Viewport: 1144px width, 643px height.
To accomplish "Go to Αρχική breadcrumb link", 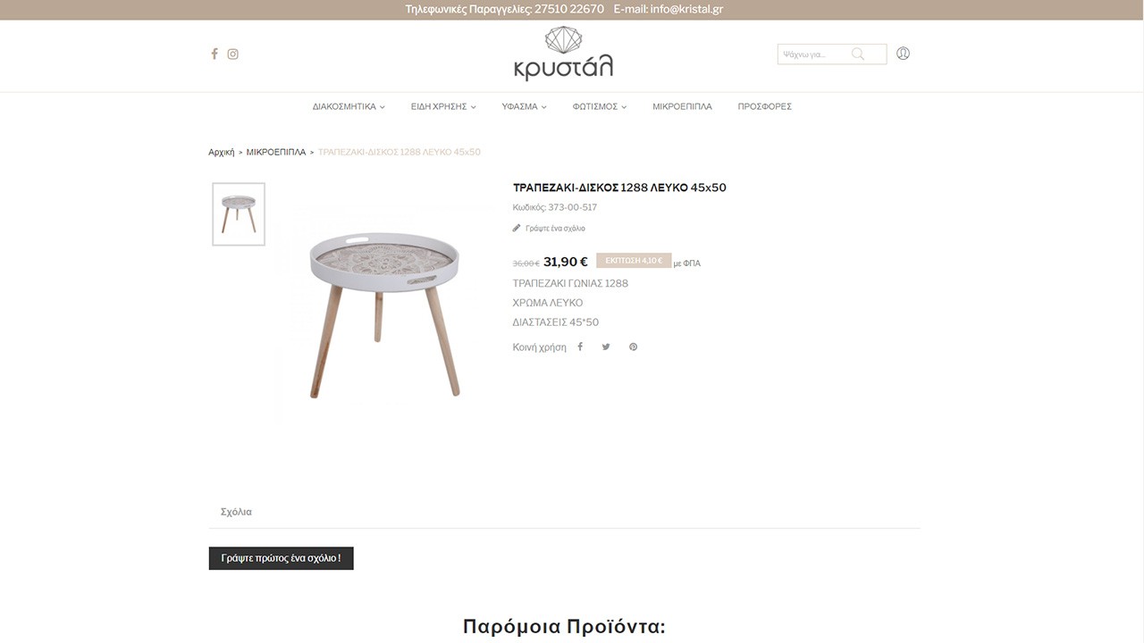I will click(221, 152).
